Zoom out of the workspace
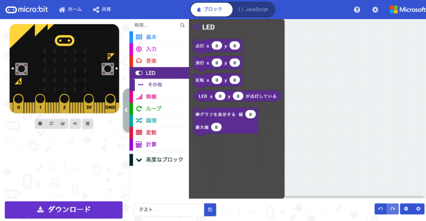 point(406,209)
